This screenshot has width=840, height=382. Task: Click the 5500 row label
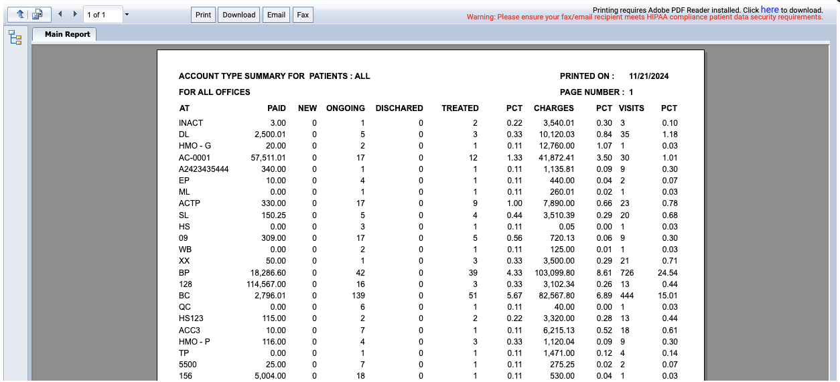[x=188, y=365]
